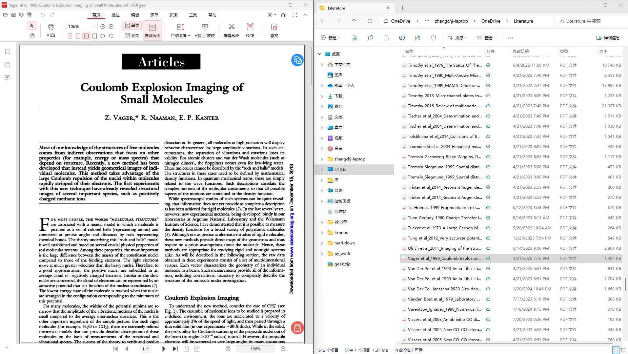Click the bottom bar zoom in icon
628x354 pixels.
pos(283,349)
